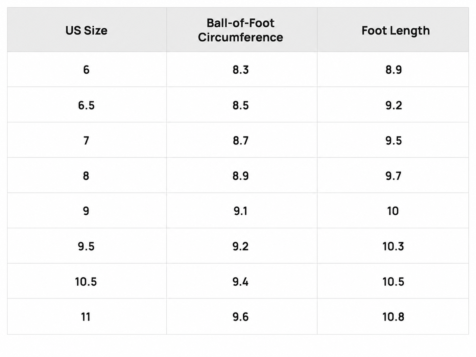Click the Foot Length column header
Screen dimensions: 476x357
pyautogui.click(x=395, y=31)
